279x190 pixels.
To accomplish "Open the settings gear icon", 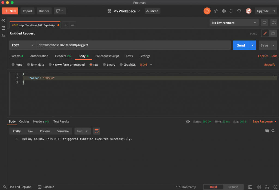I will 224,11.
